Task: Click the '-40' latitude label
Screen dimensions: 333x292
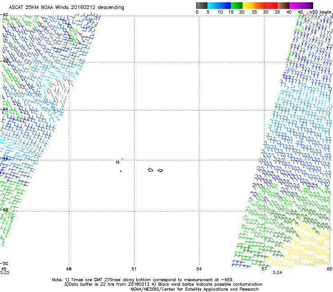Action: [4, 15]
